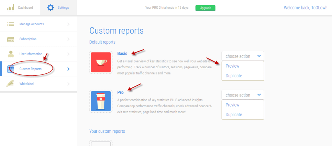Click the Basic report dropdown arrow

coord(259,56)
